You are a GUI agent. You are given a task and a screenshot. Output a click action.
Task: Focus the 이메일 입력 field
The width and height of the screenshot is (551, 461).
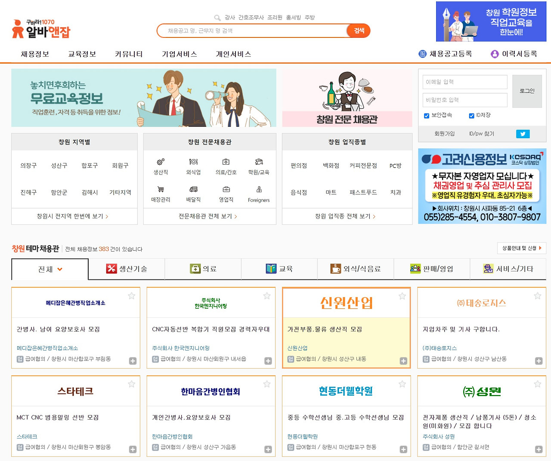click(x=465, y=82)
